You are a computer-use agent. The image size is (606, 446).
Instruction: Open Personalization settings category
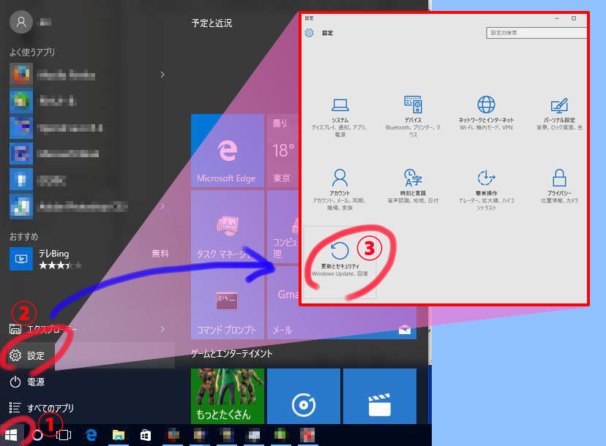tap(559, 113)
